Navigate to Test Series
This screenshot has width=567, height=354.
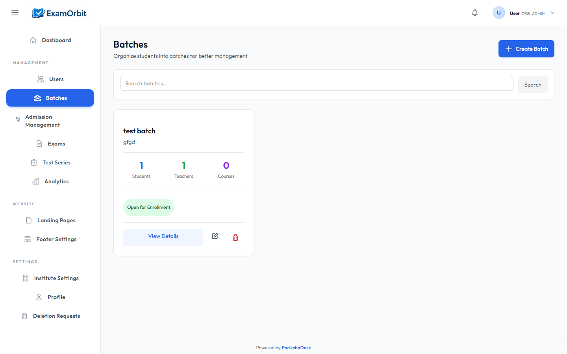pos(50,162)
